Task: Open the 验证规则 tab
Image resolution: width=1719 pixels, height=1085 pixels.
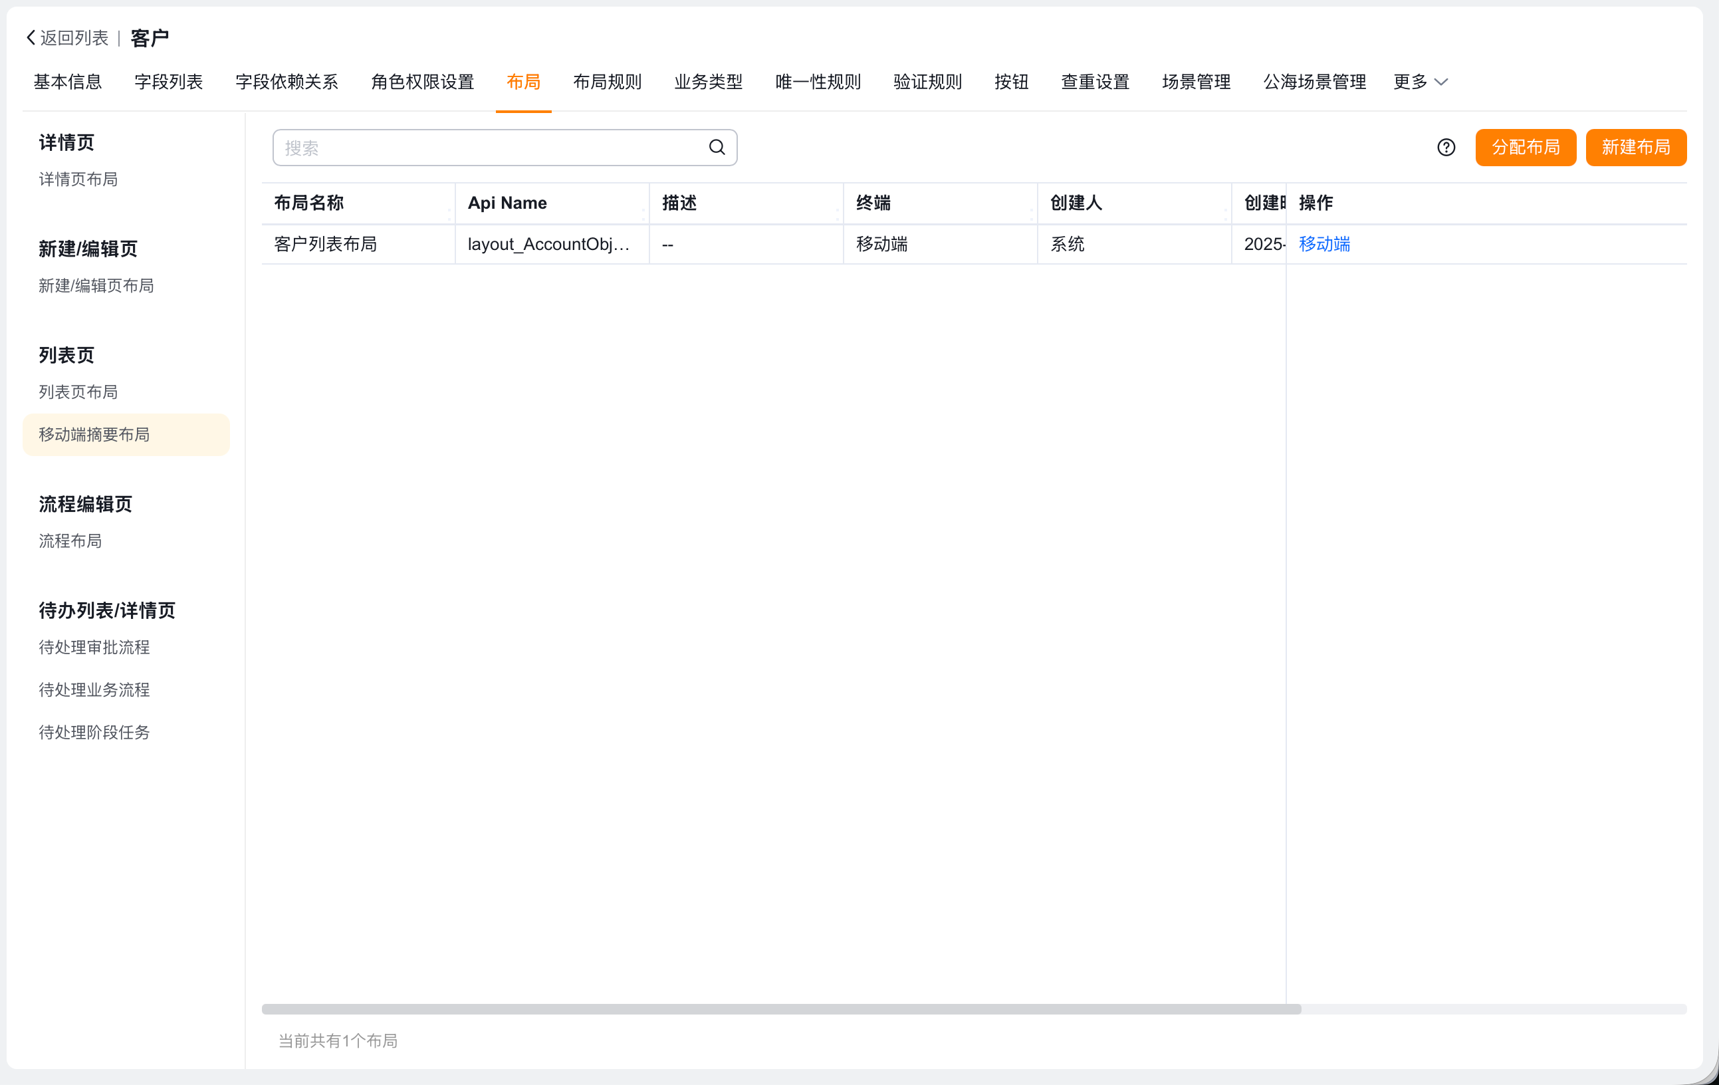Action: tap(927, 82)
